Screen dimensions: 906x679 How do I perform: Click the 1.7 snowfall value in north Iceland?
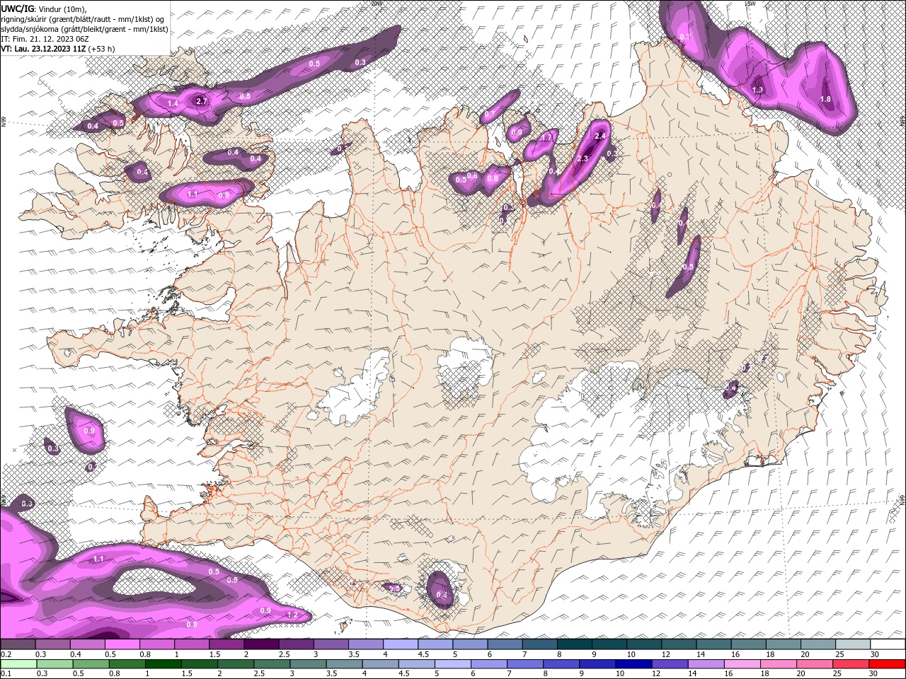546,138
